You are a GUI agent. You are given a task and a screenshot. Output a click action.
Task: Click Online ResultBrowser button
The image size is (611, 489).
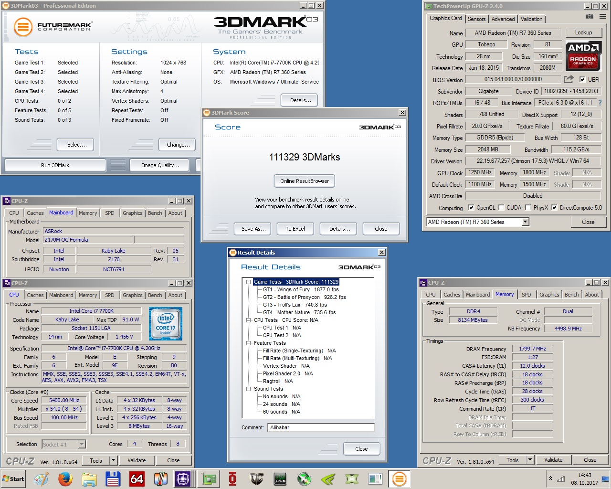click(305, 181)
